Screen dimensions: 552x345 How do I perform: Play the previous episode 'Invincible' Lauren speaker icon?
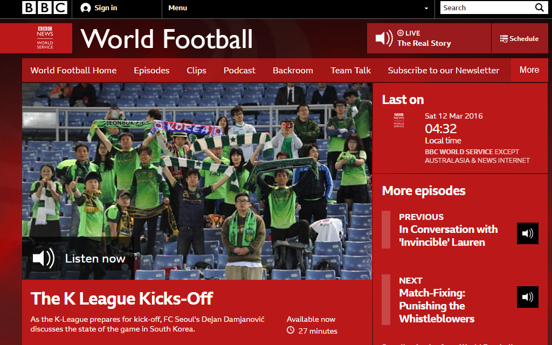click(527, 233)
